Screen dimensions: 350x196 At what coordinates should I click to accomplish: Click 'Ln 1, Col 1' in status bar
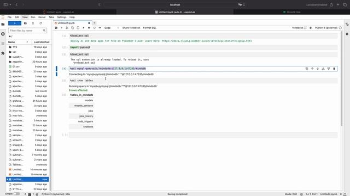click(312, 194)
